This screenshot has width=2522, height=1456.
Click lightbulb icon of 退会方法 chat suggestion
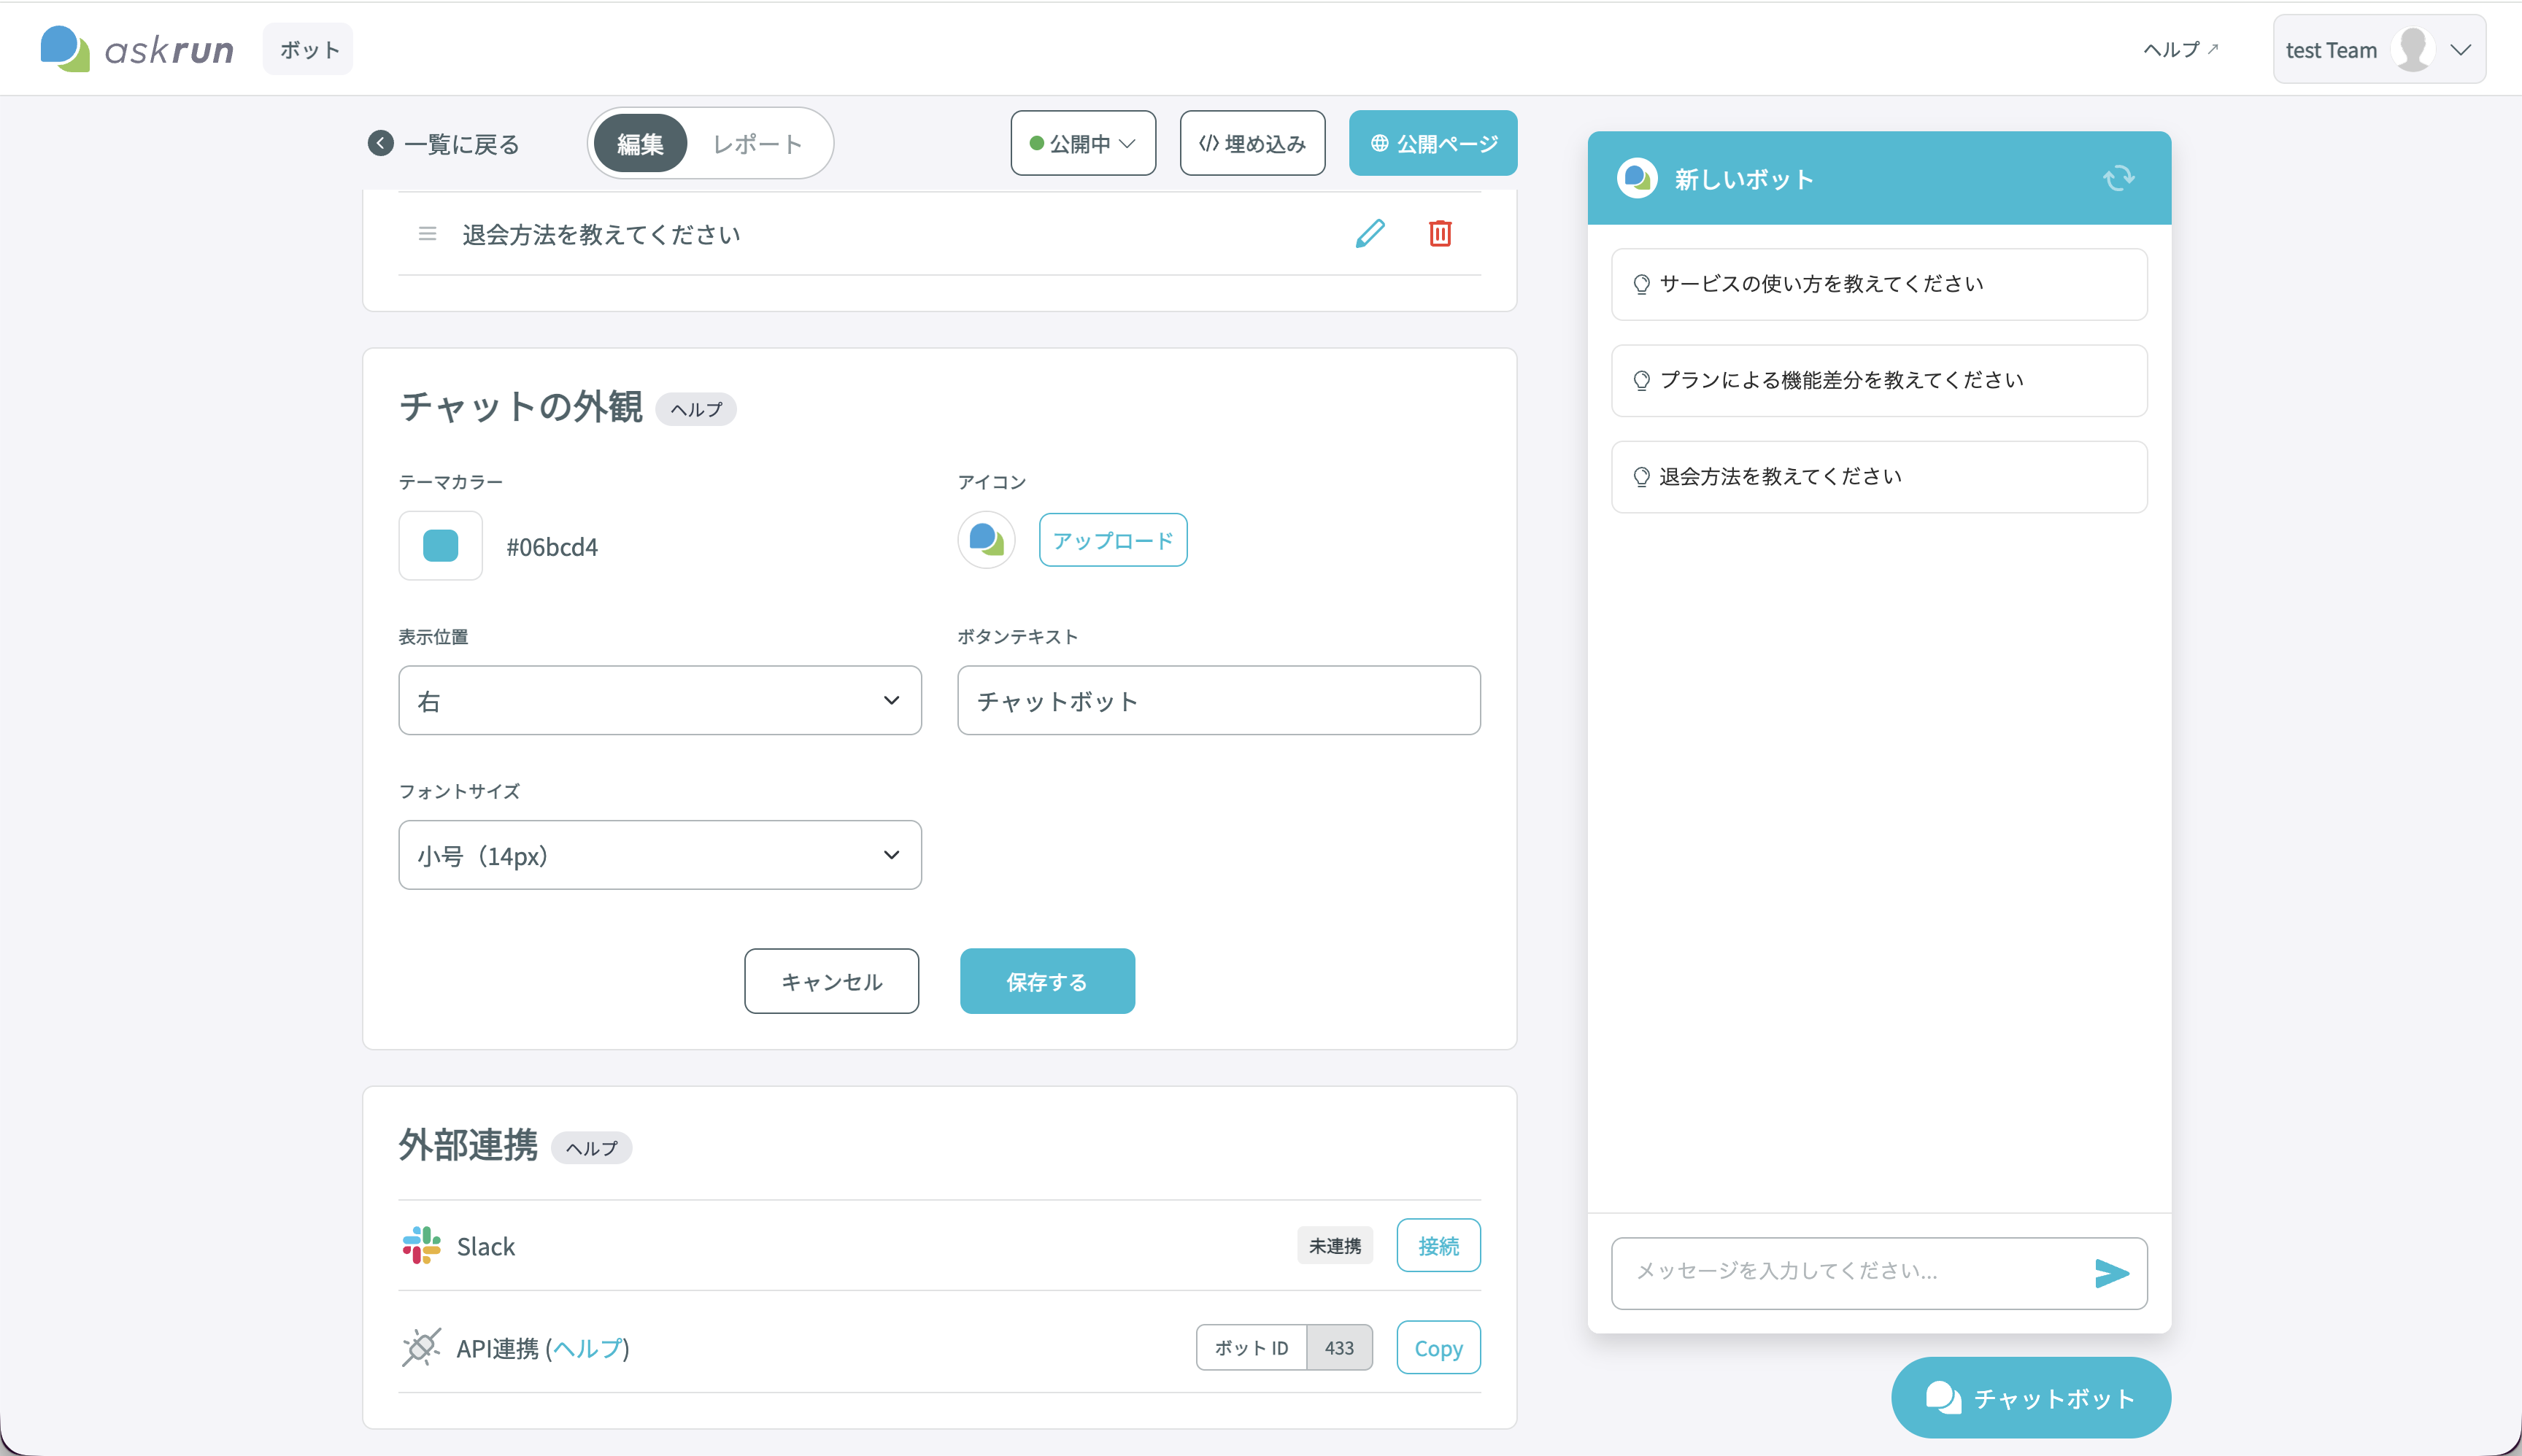pyautogui.click(x=1640, y=476)
